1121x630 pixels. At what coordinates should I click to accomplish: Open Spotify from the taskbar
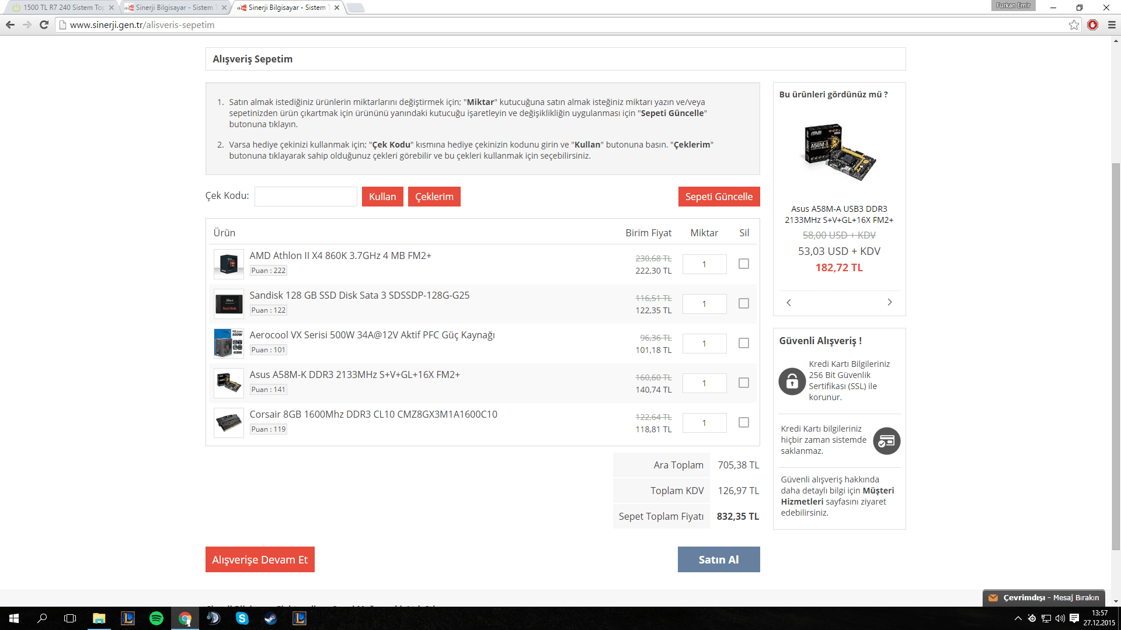tap(156, 618)
